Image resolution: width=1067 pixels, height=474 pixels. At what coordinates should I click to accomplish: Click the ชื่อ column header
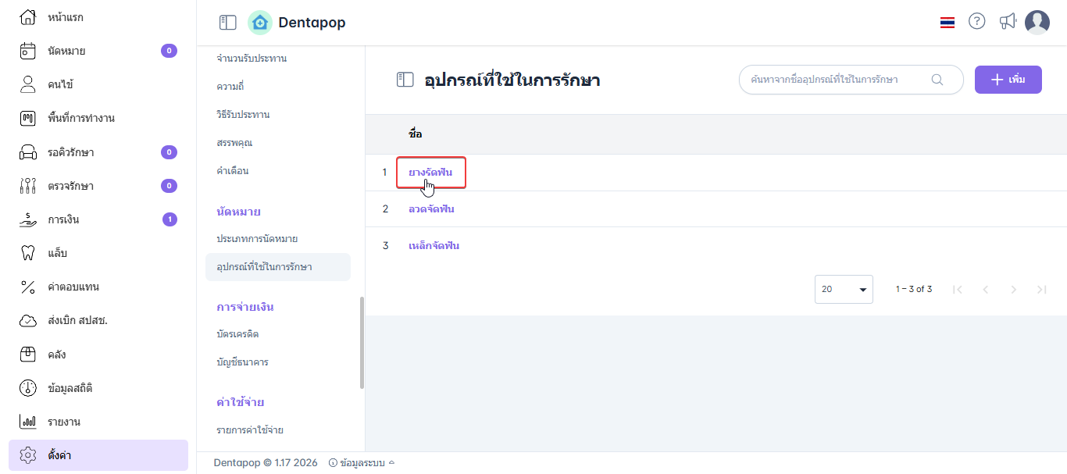point(416,134)
